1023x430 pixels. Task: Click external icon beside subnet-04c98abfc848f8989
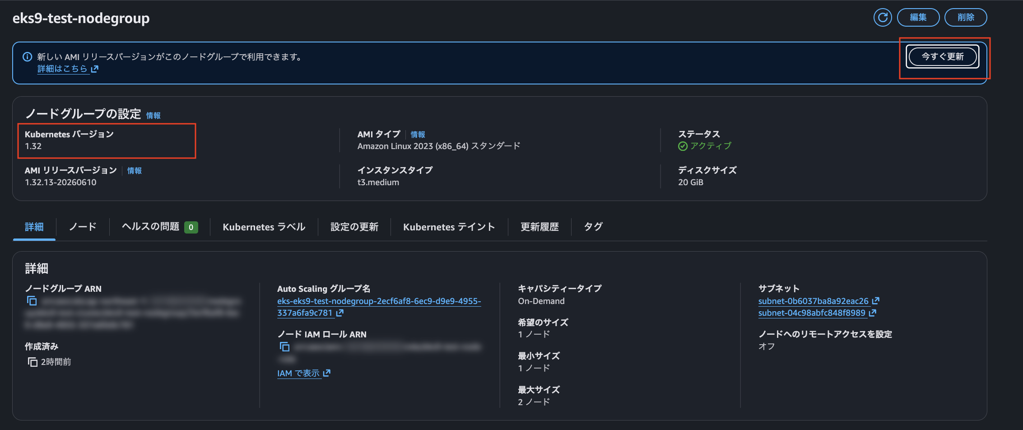(x=872, y=313)
